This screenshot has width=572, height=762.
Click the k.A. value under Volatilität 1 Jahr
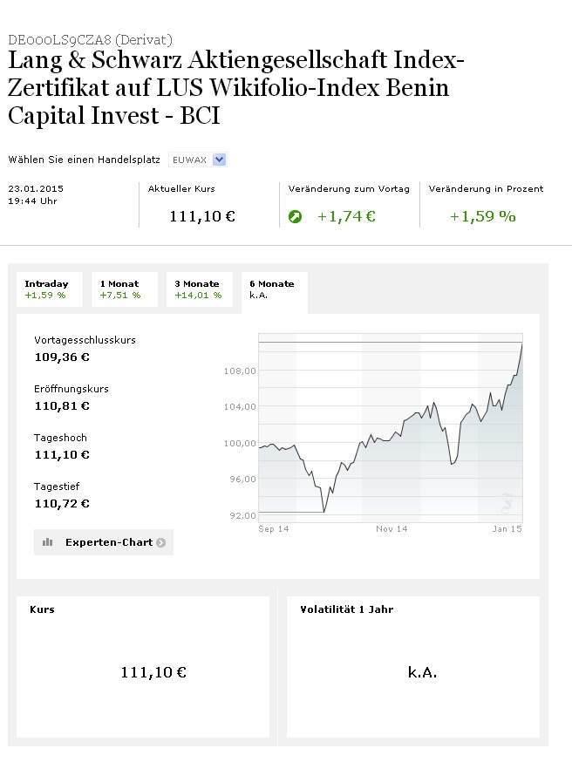pos(422,672)
